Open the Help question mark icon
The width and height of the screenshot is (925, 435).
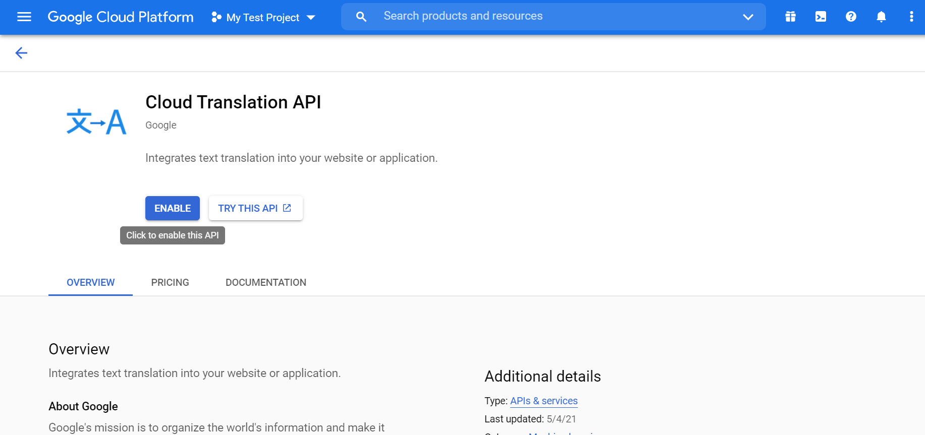(x=851, y=17)
